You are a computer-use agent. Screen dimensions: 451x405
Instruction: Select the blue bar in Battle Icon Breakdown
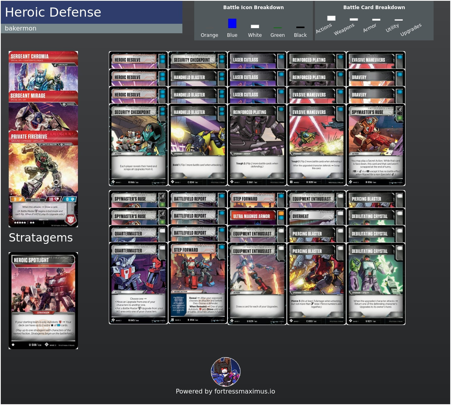click(x=232, y=23)
